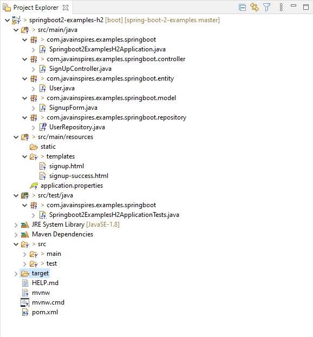
Task: Click Collapse All toolbar icon
Action: 242,8
